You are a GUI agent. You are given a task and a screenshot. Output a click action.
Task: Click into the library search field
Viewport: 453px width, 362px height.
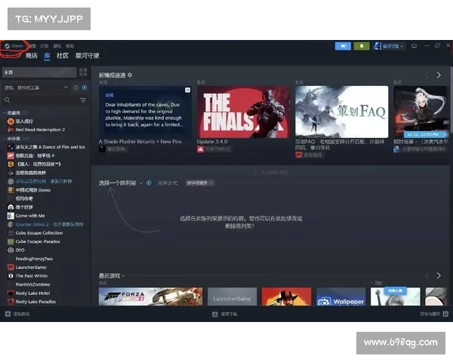(43, 100)
